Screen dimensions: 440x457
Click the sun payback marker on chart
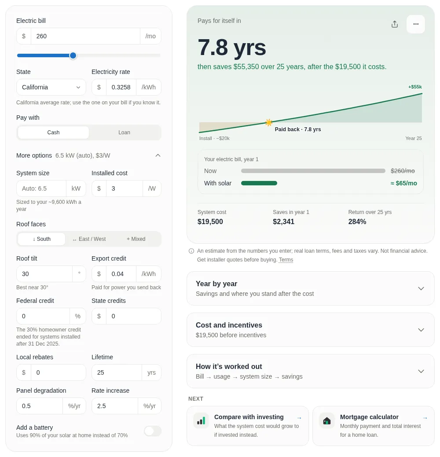[269, 122]
